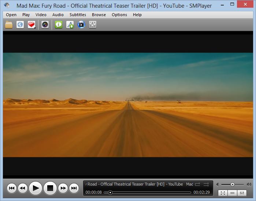
Task: Jump to previous track in playlist
Action: click(12, 188)
